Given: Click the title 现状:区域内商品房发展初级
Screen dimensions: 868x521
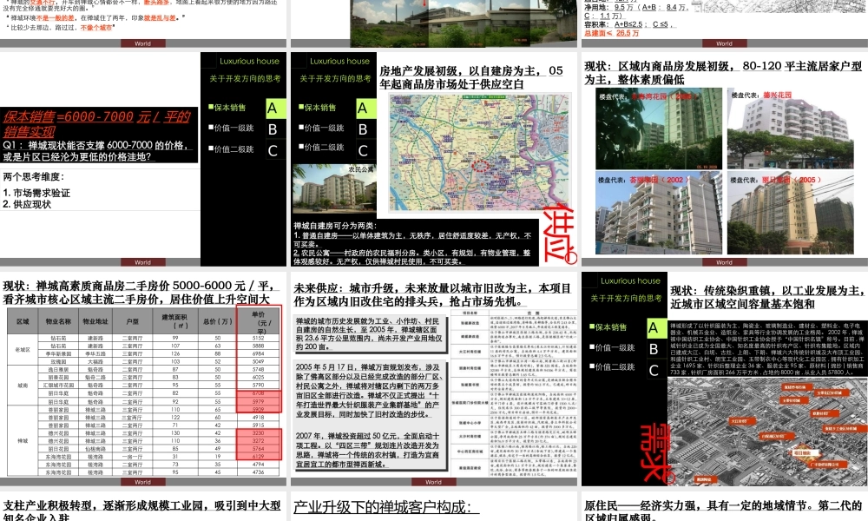Looking at the screenshot, I should [x=723, y=73].
